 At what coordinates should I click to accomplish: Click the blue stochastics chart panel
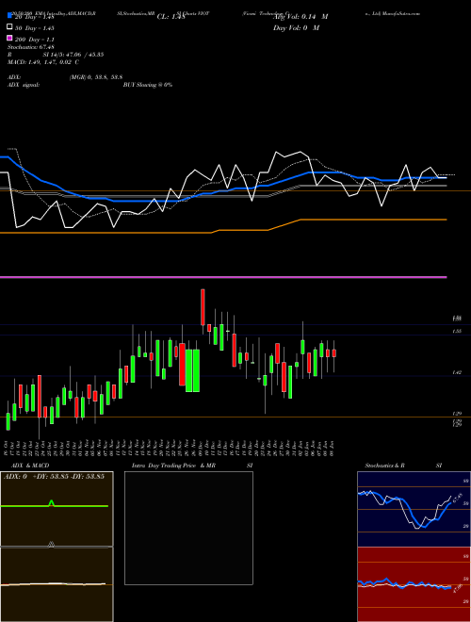click(414, 509)
